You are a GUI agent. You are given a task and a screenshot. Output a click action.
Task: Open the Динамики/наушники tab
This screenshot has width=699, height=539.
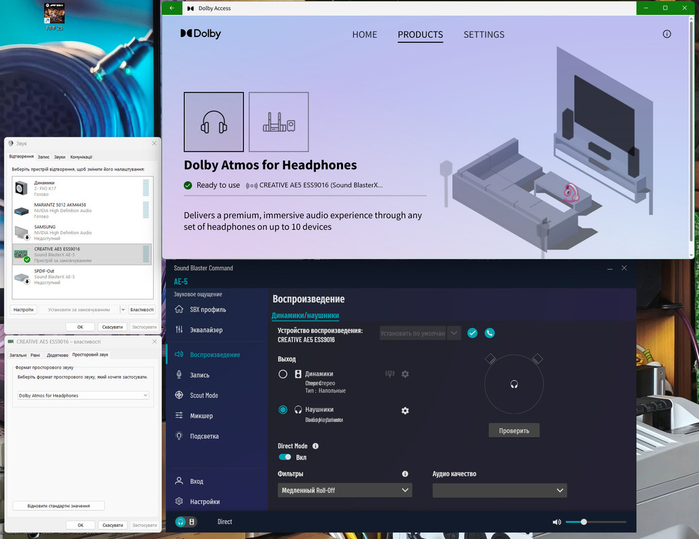click(305, 315)
